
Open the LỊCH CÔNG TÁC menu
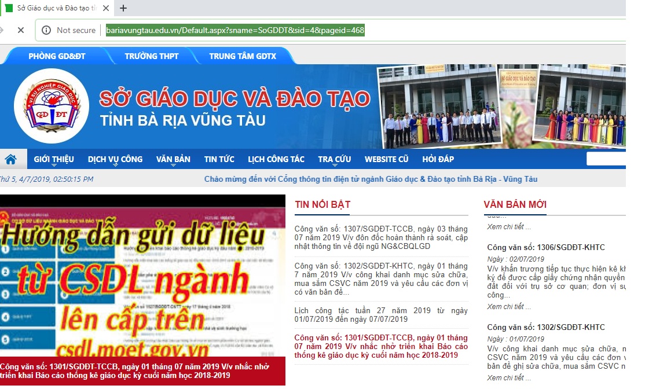[276, 159]
